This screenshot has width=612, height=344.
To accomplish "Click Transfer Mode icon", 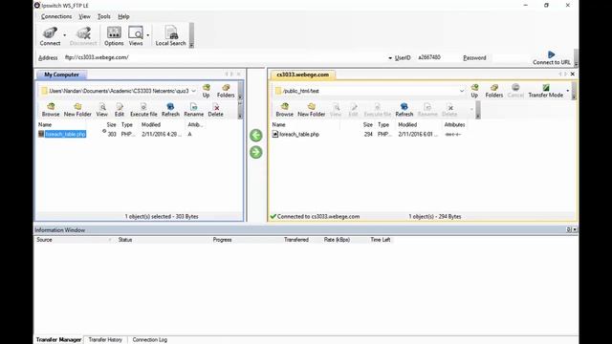I will pos(546,91).
